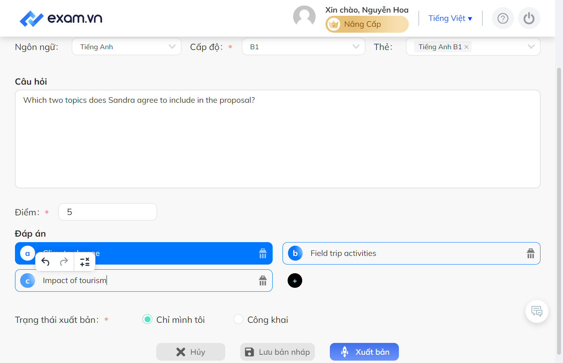Mark answer c as correct

28,281
